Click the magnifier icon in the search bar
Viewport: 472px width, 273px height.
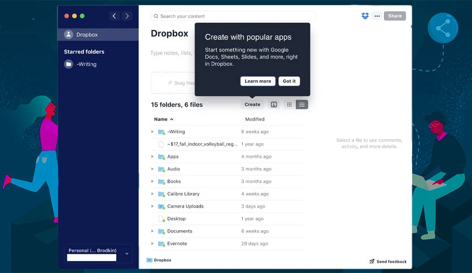[156, 16]
